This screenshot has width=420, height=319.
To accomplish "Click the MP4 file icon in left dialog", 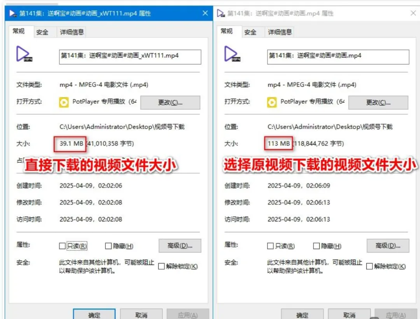I will tap(24, 54).
